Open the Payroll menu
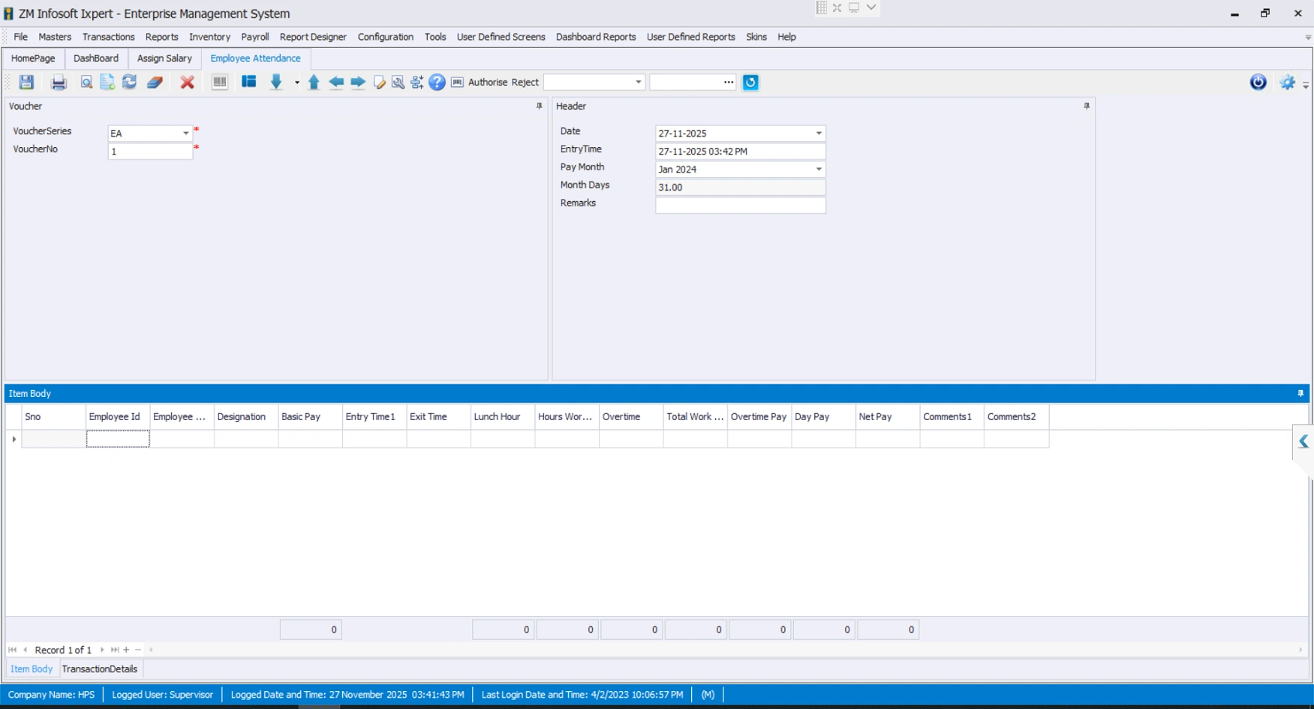 254,37
